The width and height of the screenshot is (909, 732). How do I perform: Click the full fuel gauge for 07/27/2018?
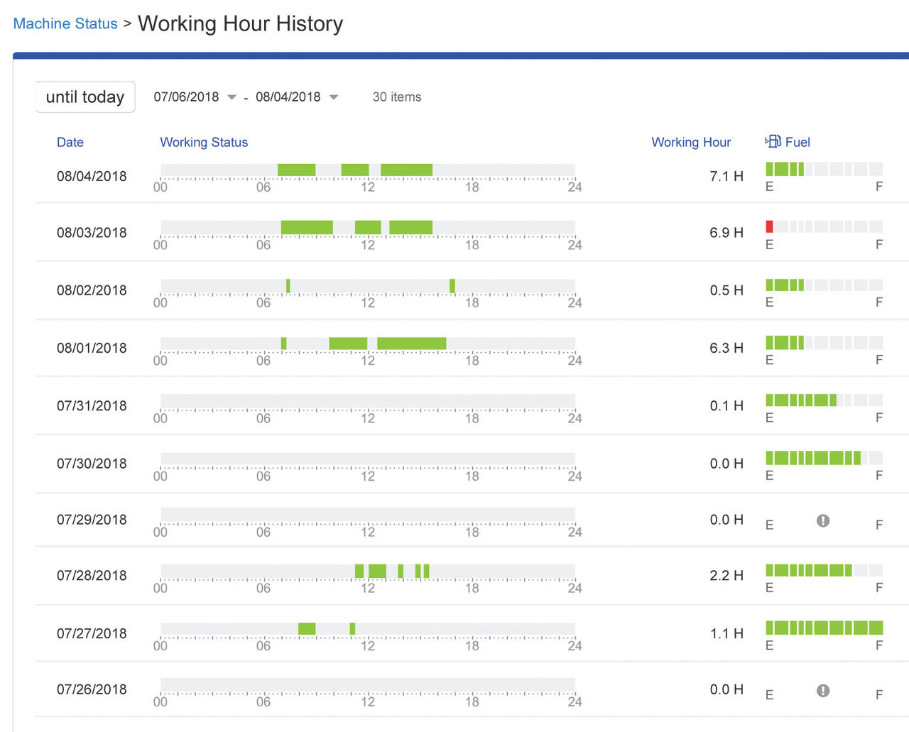pyautogui.click(x=824, y=628)
